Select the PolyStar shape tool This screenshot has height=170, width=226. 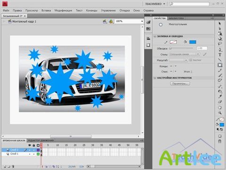[220, 65]
